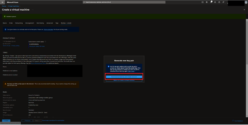Open the notifications bell icon

(211, 2)
